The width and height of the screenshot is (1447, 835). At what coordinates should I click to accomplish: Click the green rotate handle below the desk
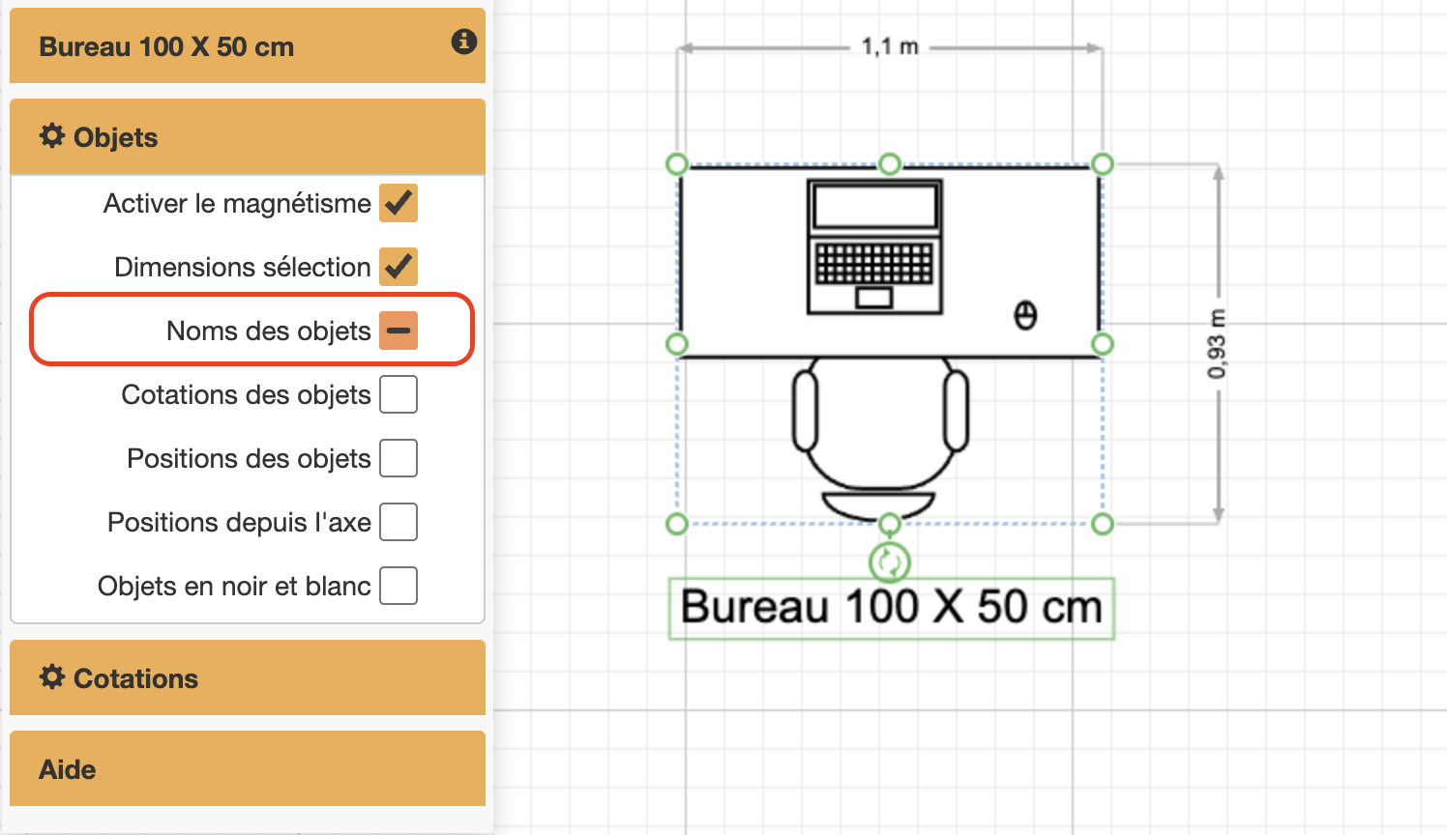point(889,561)
